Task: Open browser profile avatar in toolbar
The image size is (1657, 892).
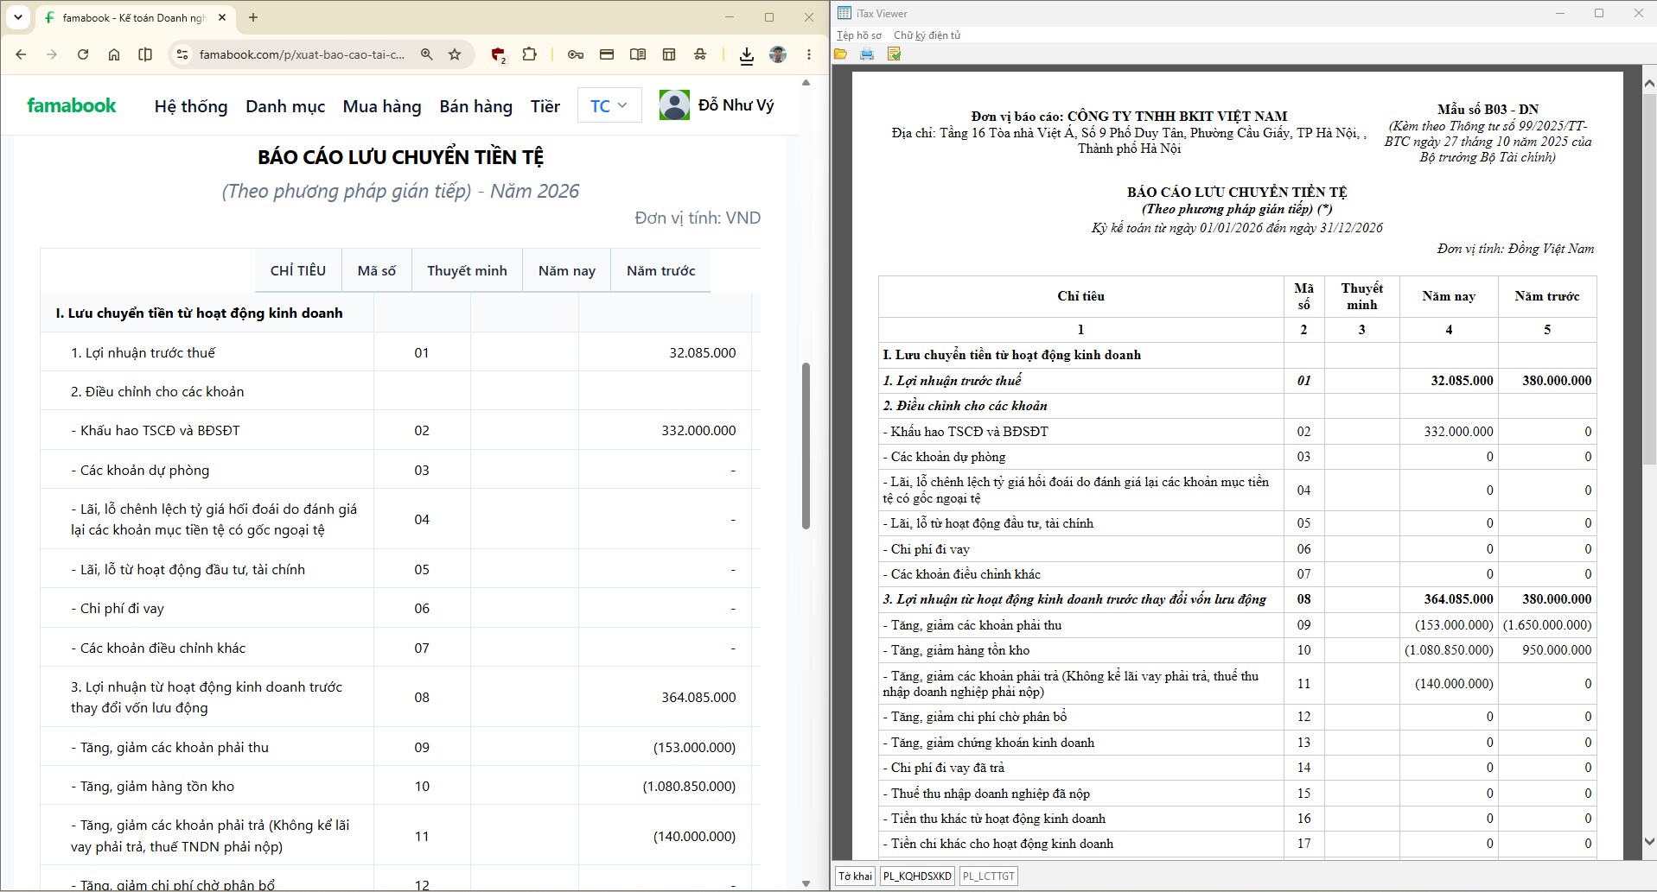Action: pyautogui.click(x=778, y=54)
